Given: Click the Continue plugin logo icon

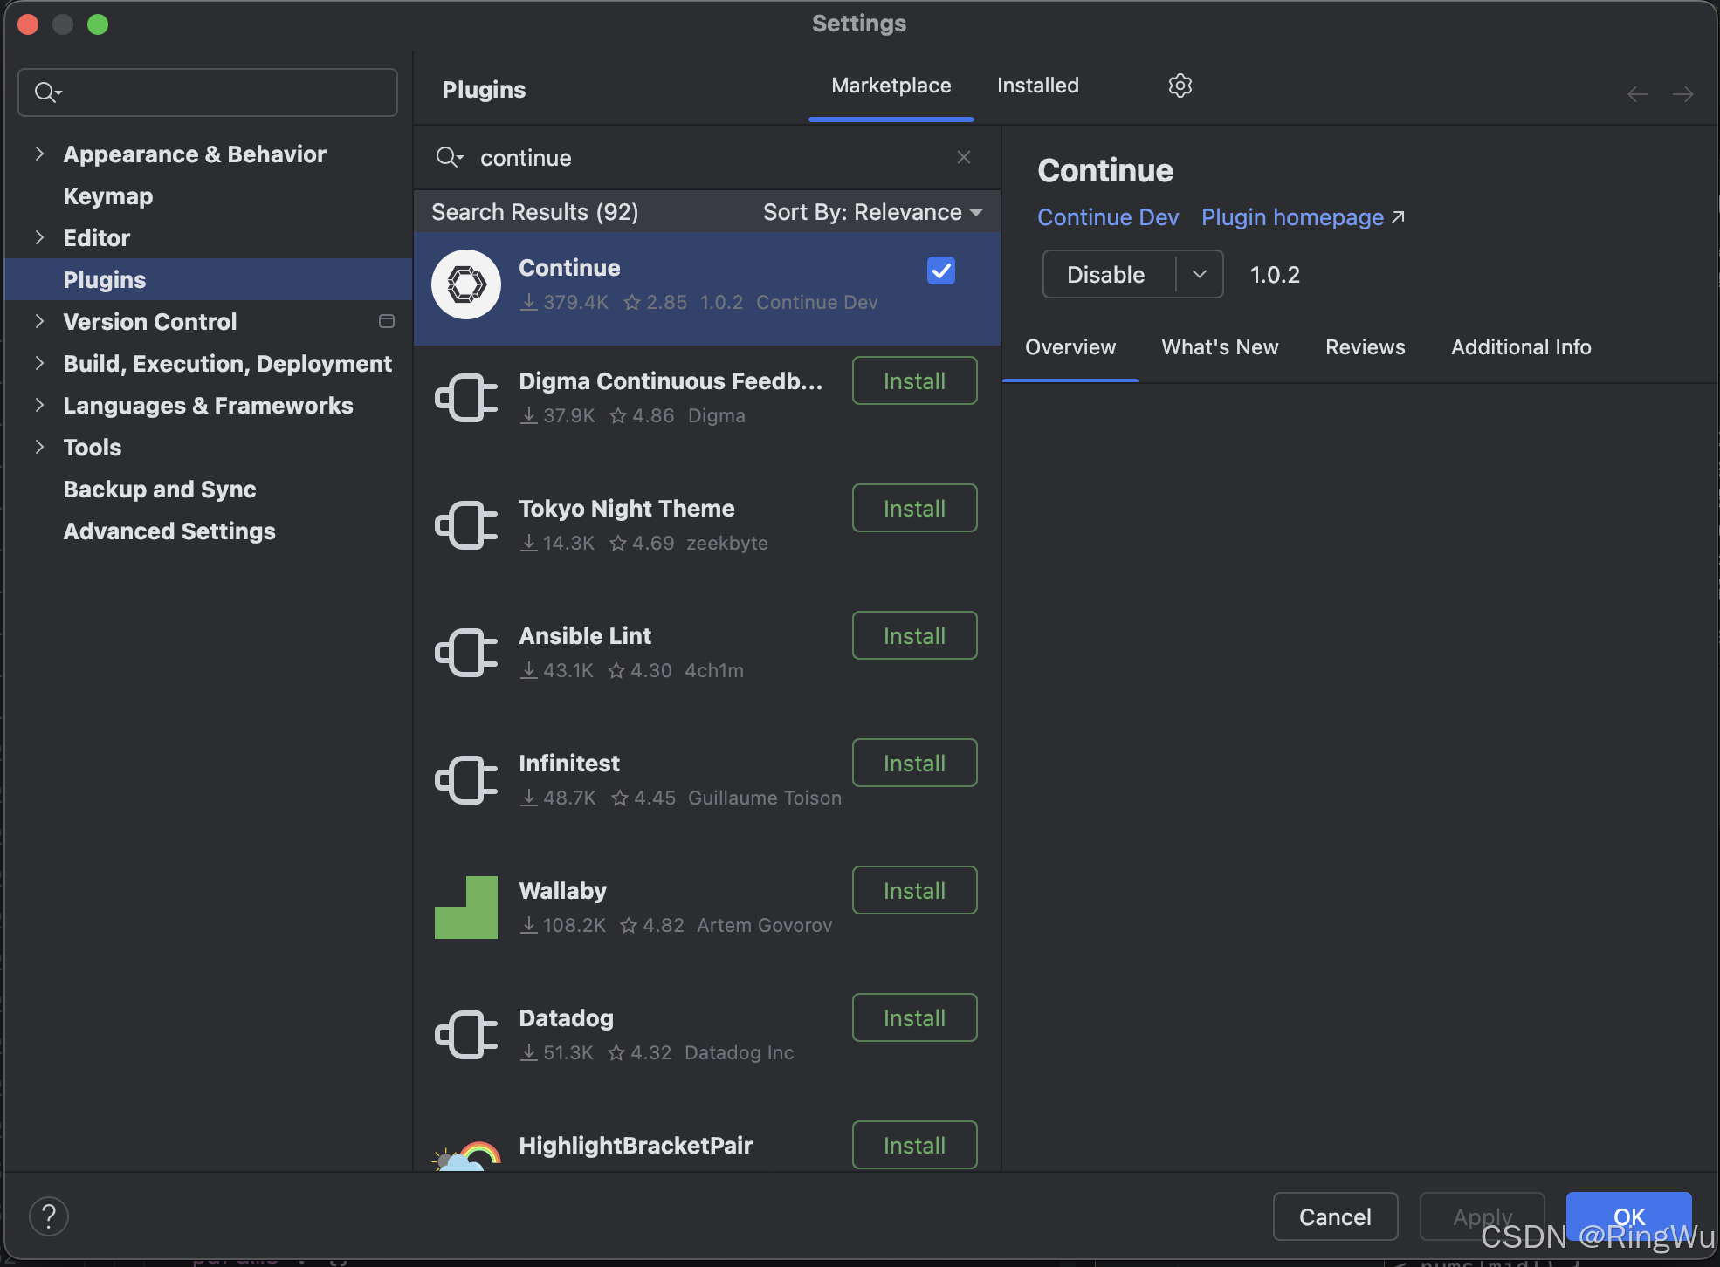Looking at the screenshot, I should (466, 284).
